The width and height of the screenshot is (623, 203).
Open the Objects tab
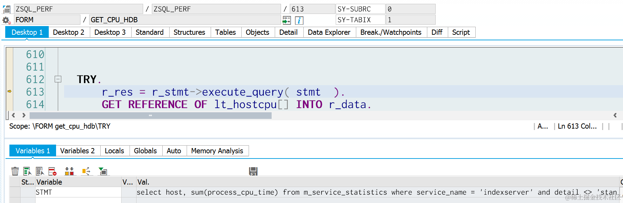click(x=257, y=32)
